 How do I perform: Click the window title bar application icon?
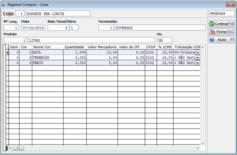click(x=4, y=5)
